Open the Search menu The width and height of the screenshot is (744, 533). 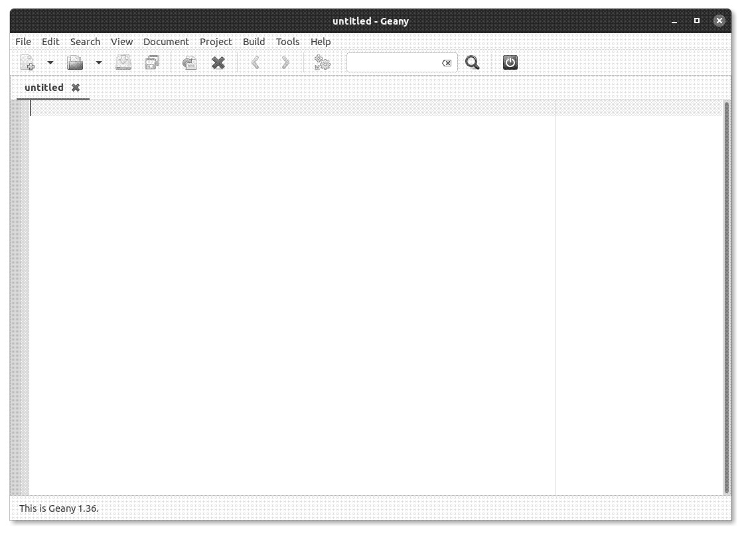pyautogui.click(x=86, y=42)
